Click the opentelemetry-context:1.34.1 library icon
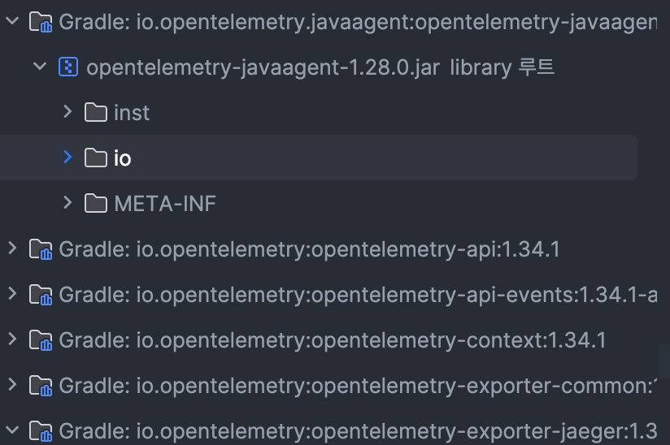This screenshot has height=445, width=670. pos(41,339)
